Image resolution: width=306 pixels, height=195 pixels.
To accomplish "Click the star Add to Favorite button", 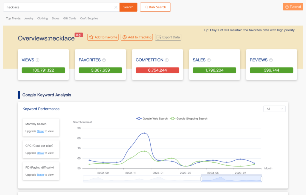I will click(103, 37).
